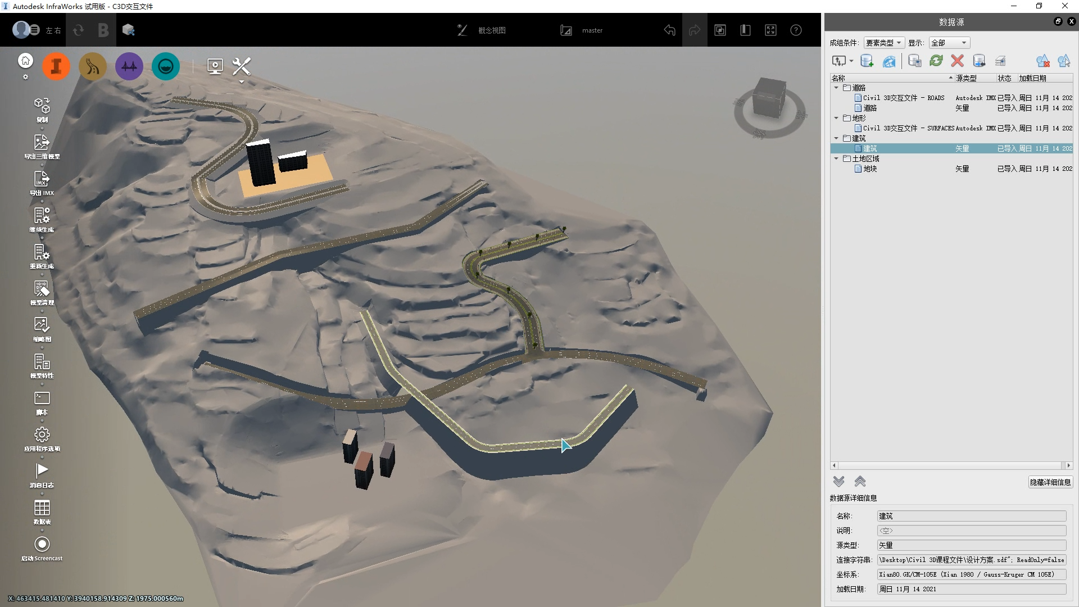
Task: Delete data source with red X icon
Action: click(957, 61)
